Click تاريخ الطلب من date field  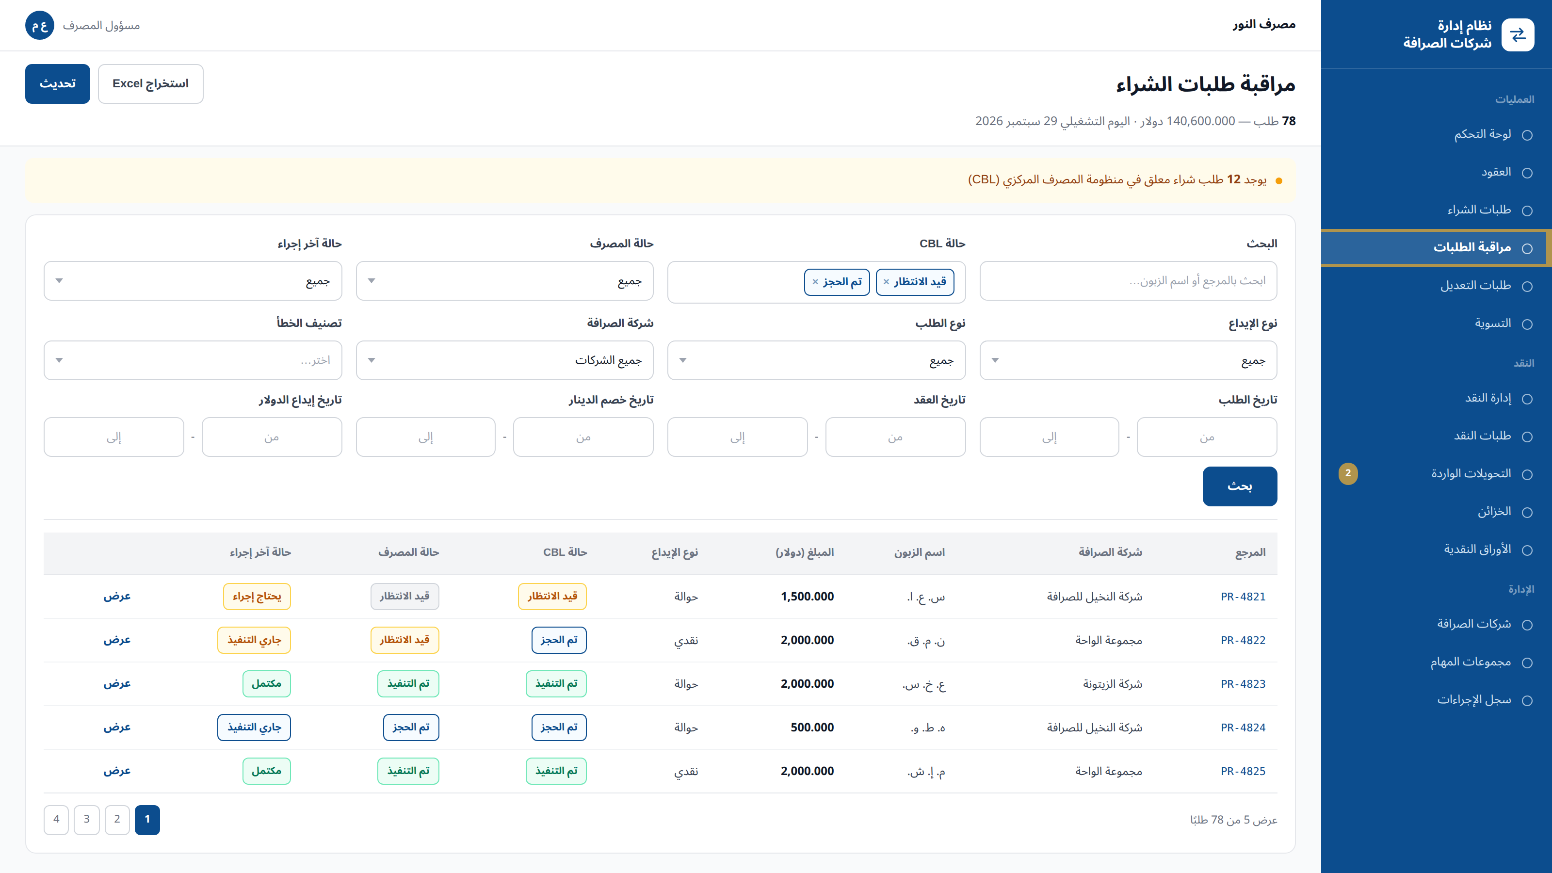[x=1206, y=437]
